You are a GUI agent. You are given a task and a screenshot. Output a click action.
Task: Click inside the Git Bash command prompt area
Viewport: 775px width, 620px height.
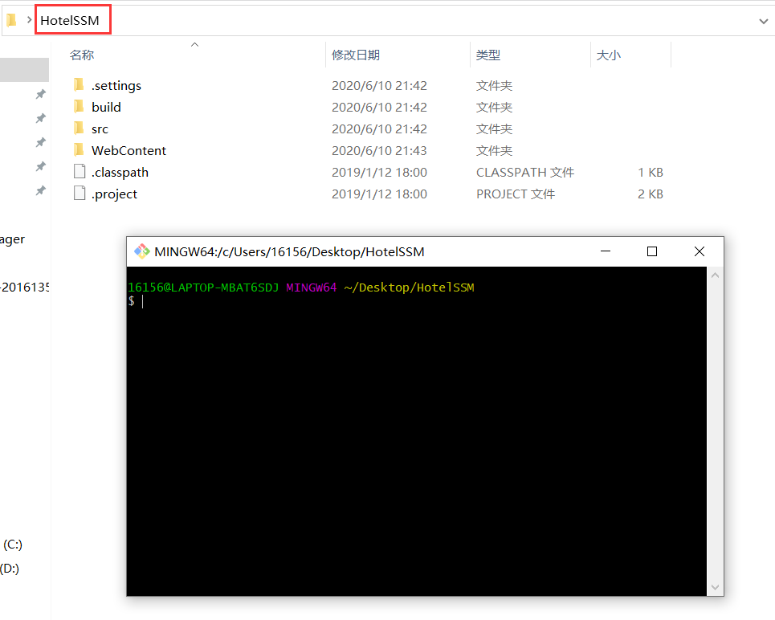[x=321, y=301]
